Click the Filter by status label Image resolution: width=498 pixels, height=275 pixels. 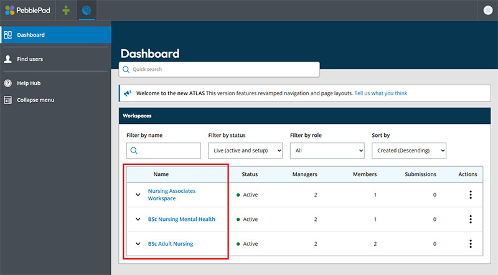[227, 135]
